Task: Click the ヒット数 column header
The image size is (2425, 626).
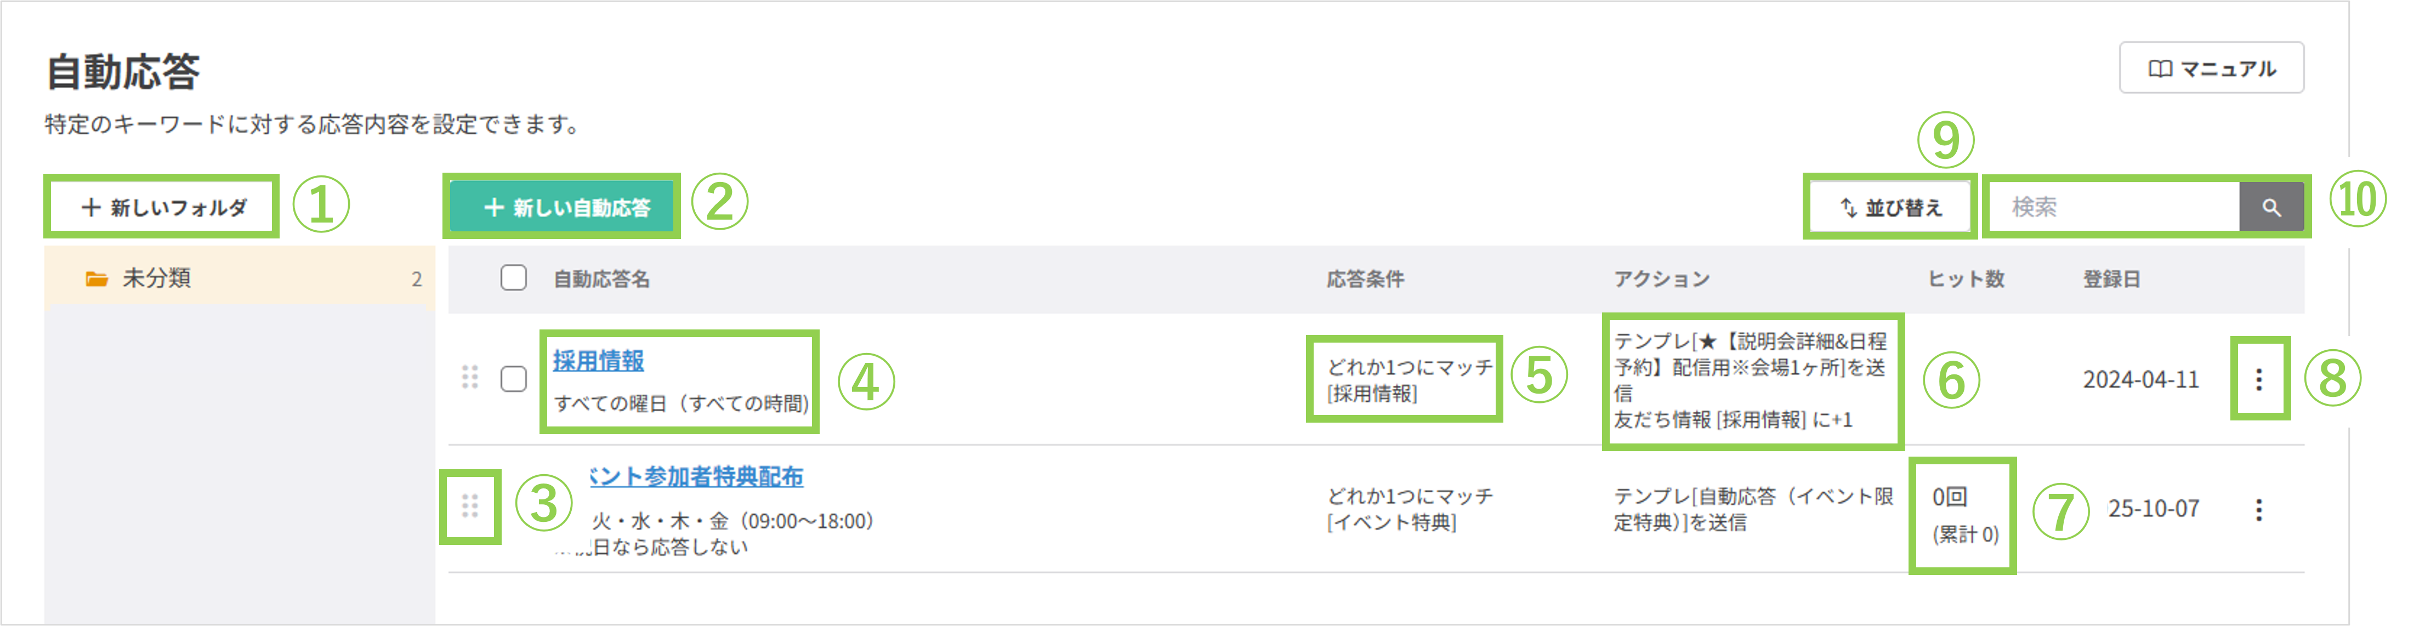Action: click(1966, 280)
